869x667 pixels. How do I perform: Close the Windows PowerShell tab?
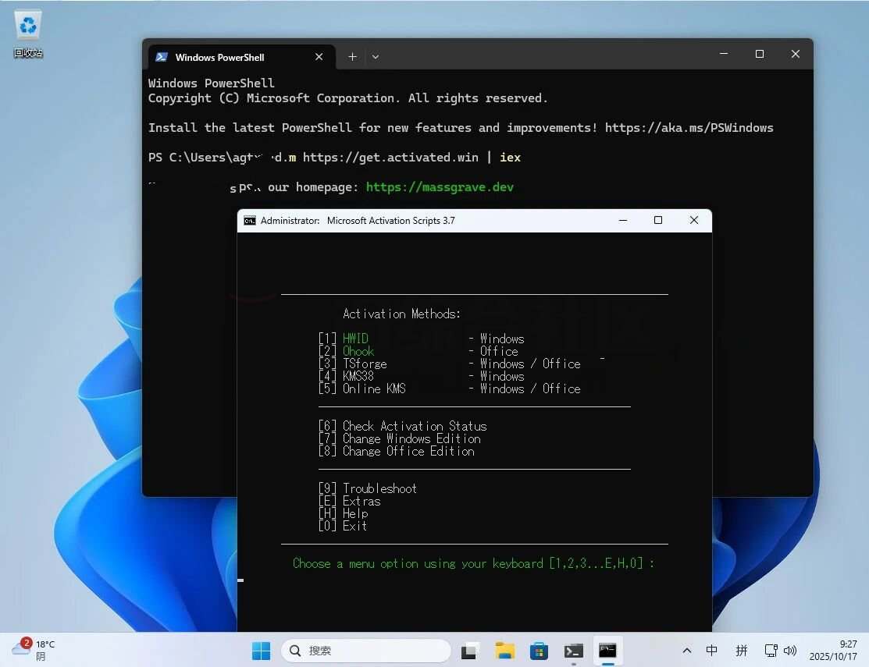point(319,57)
